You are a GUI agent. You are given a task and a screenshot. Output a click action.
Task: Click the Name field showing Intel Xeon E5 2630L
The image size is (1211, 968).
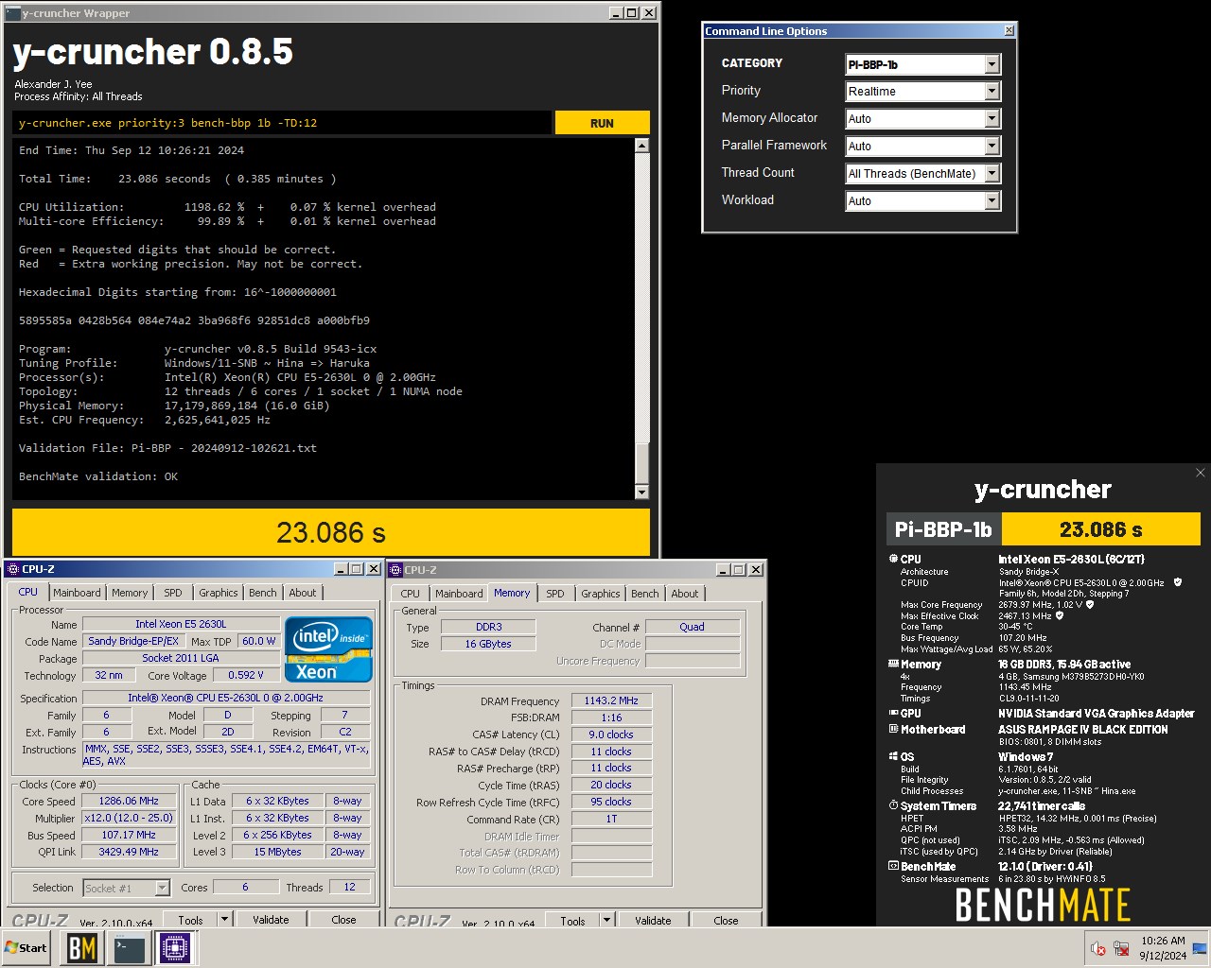[x=181, y=624]
